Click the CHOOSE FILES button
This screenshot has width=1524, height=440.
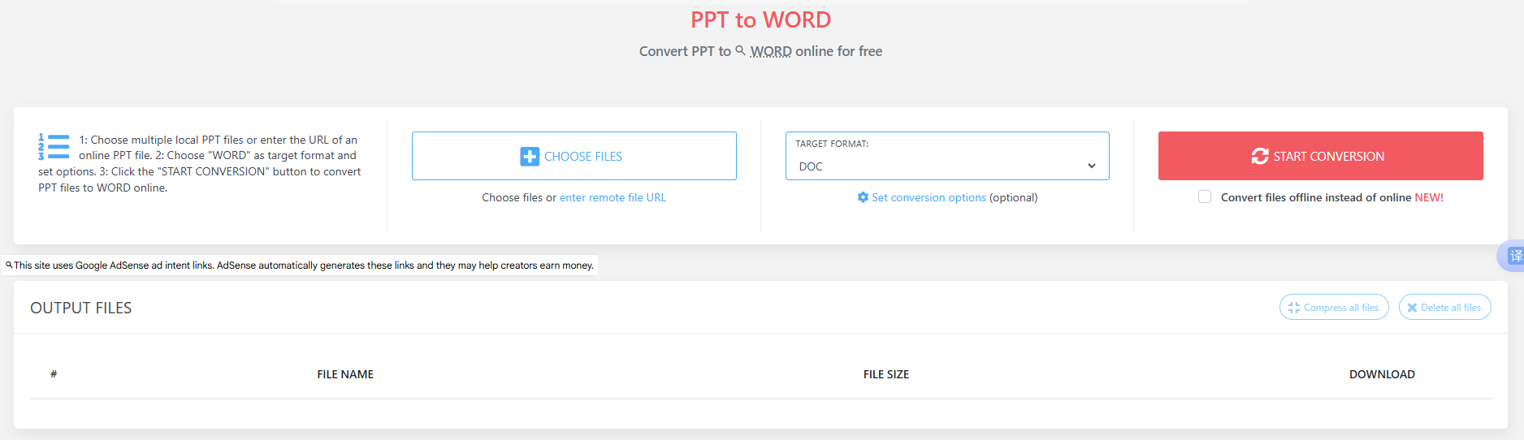574,156
